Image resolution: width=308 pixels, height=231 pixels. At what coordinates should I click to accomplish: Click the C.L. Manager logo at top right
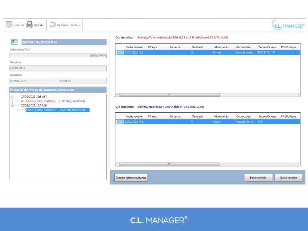[x=288, y=26]
